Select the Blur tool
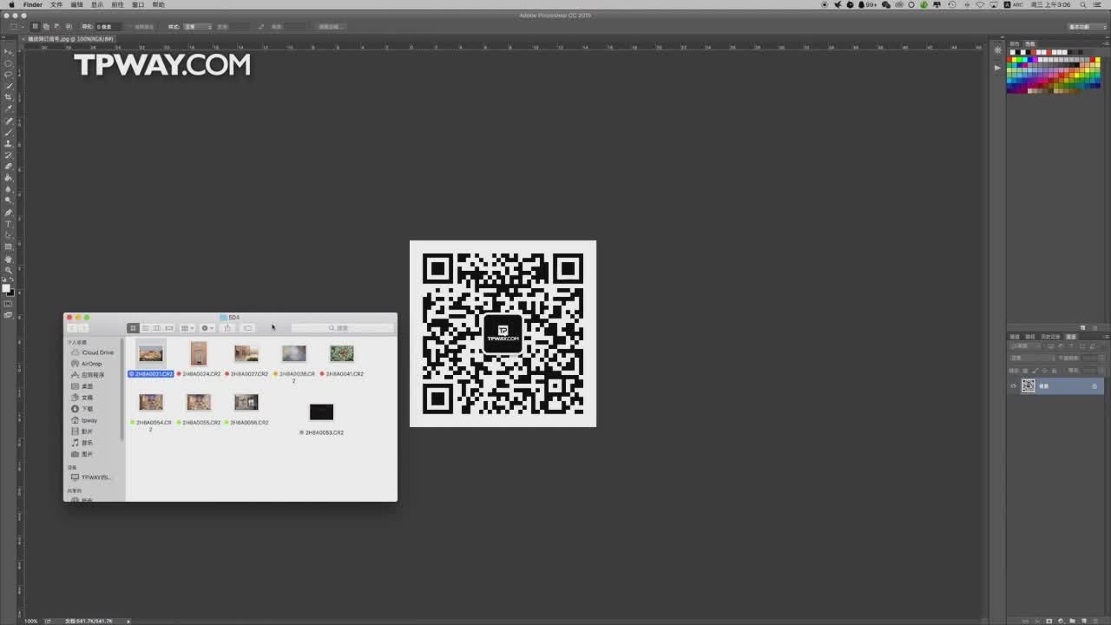This screenshot has height=625, width=1111. pos(9,189)
